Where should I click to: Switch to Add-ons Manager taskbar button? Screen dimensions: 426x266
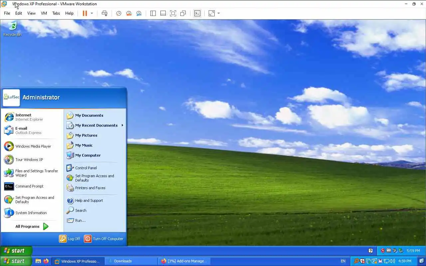pyautogui.click(x=184, y=261)
